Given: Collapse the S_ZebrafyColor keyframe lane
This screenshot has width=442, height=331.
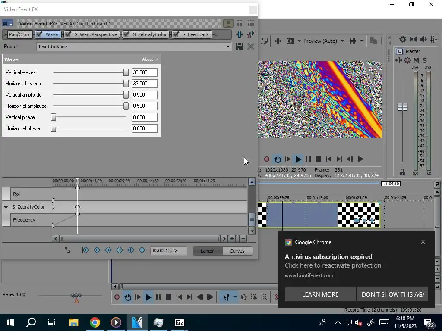Looking at the screenshot, I should (6, 207).
